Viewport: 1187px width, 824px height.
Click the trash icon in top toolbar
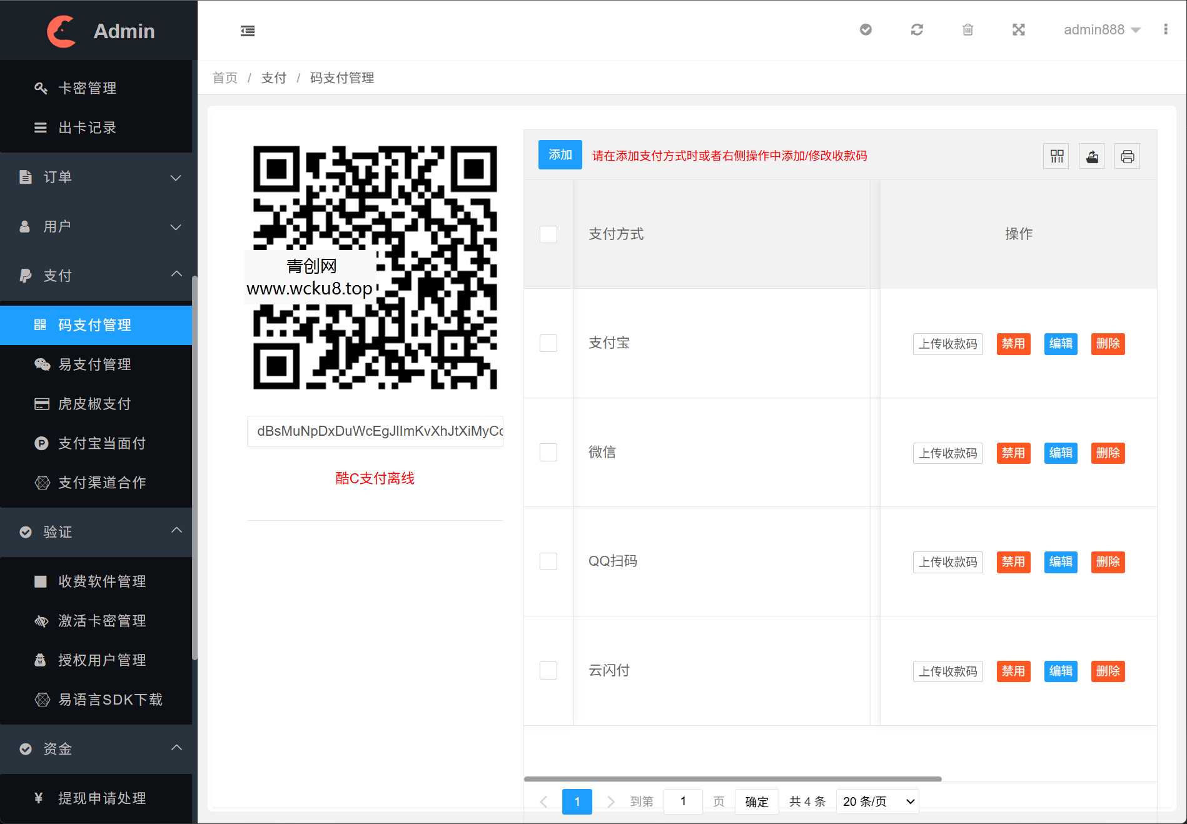(x=967, y=29)
